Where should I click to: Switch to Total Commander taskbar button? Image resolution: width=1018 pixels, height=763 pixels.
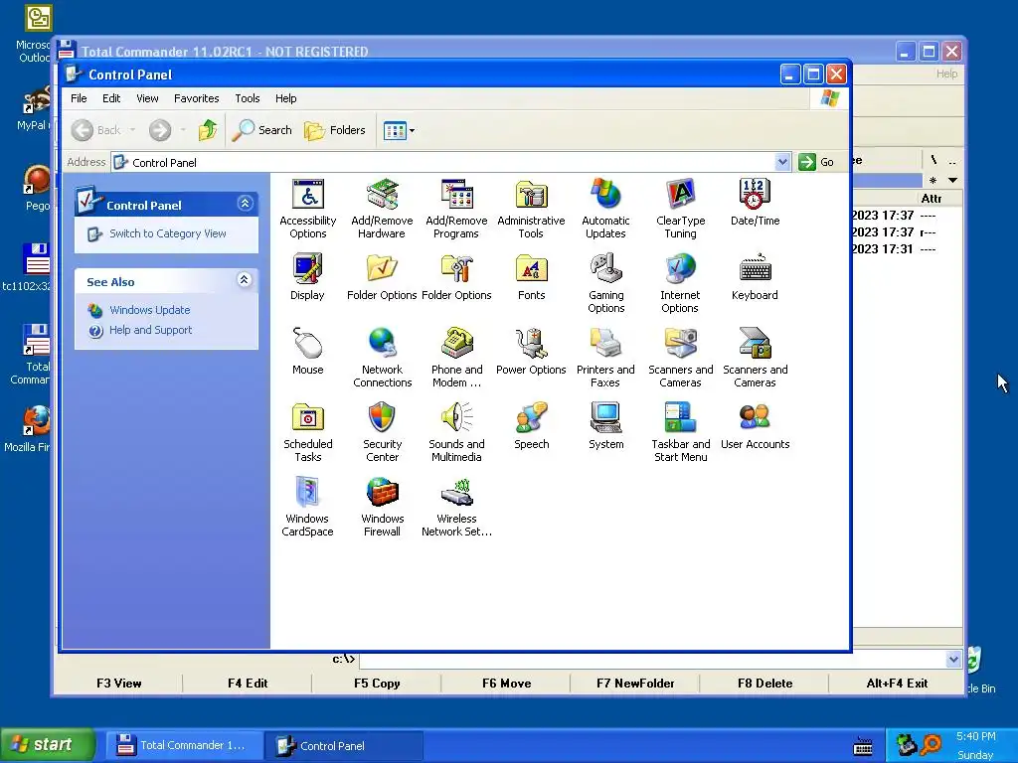184,745
